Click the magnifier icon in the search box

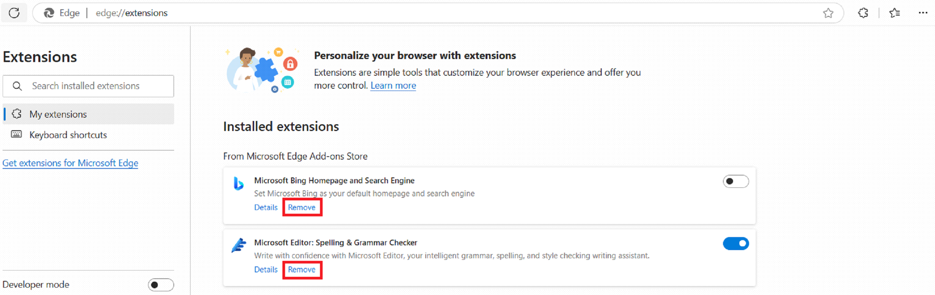pyautogui.click(x=17, y=86)
